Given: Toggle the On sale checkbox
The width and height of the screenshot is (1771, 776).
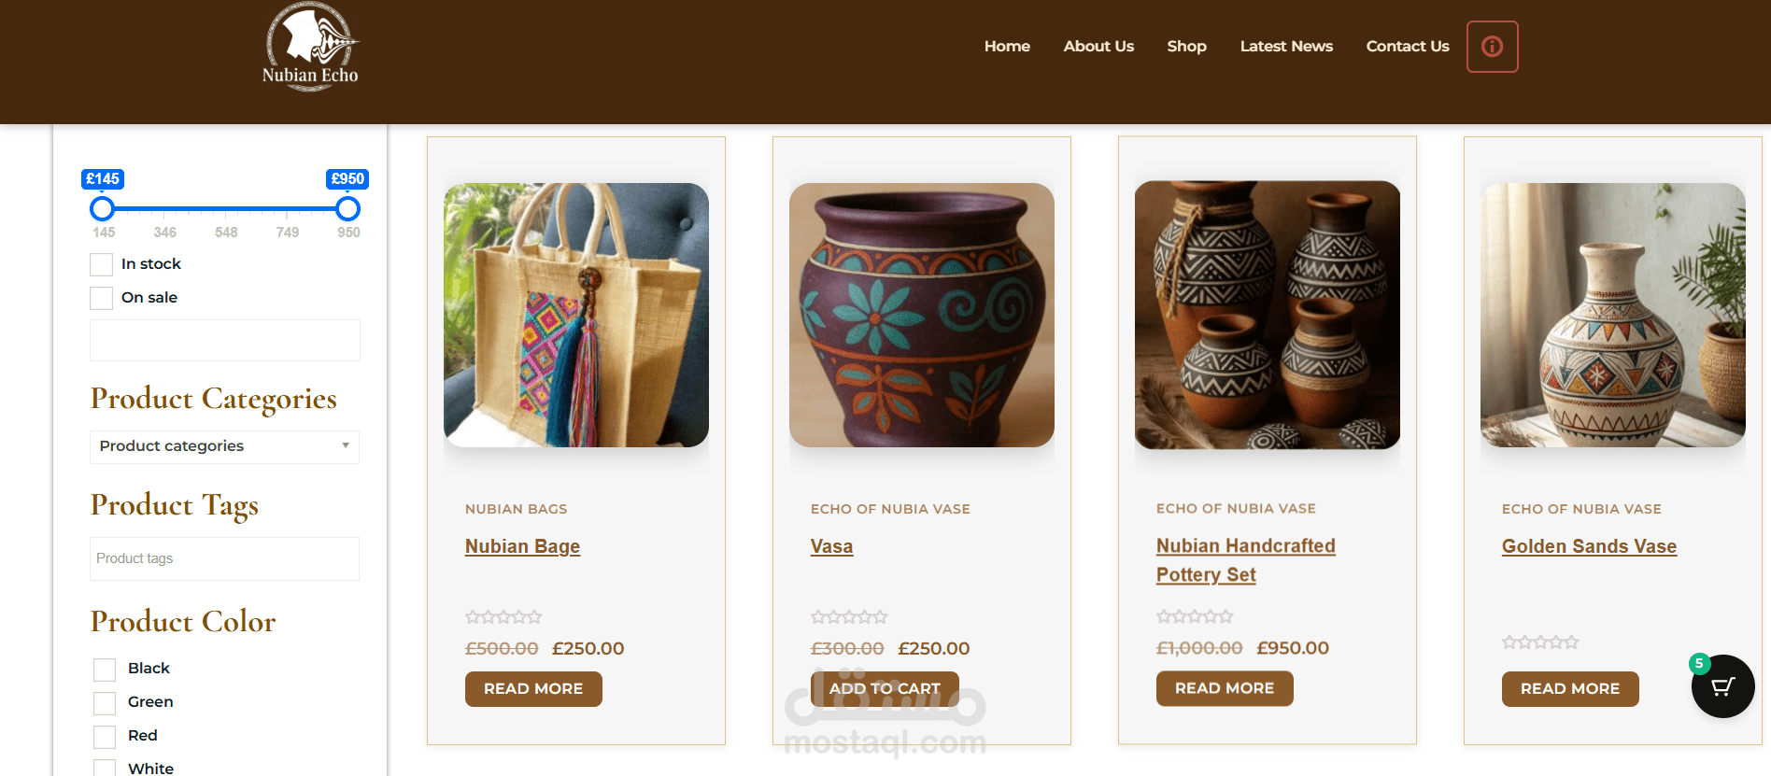Looking at the screenshot, I should (101, 298).
